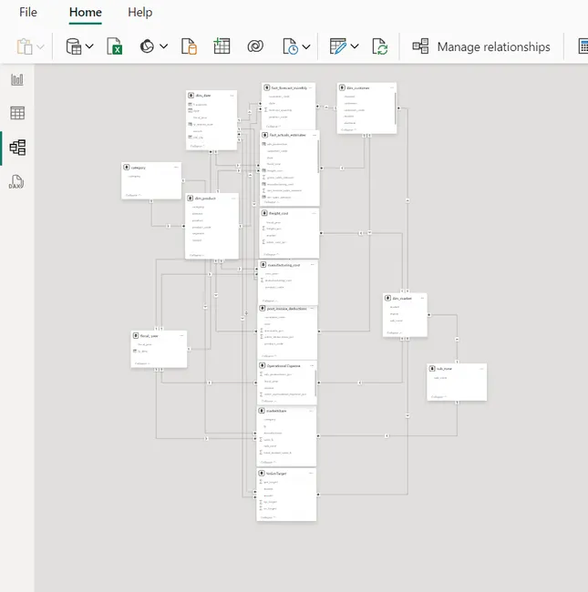The height and width of the screenshot is (592, 588).
Task: Select the post_invoice_deductions table title
Action: pyautogui.click(x=287, y=309)
